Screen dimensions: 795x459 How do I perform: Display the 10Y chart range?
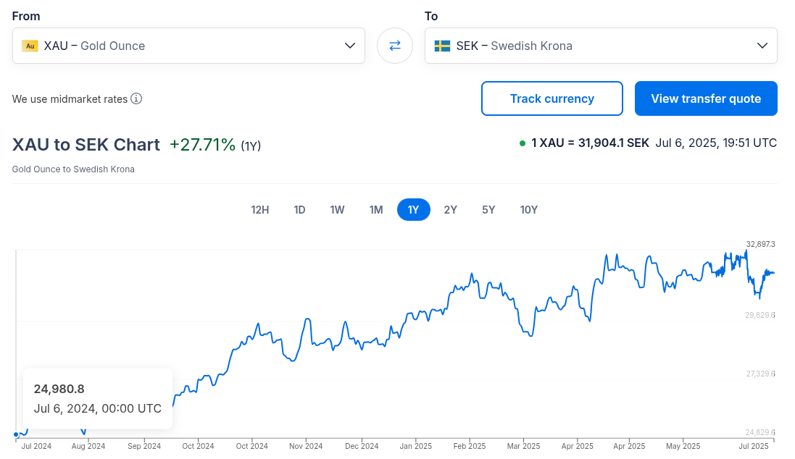(x=529, y=210)
